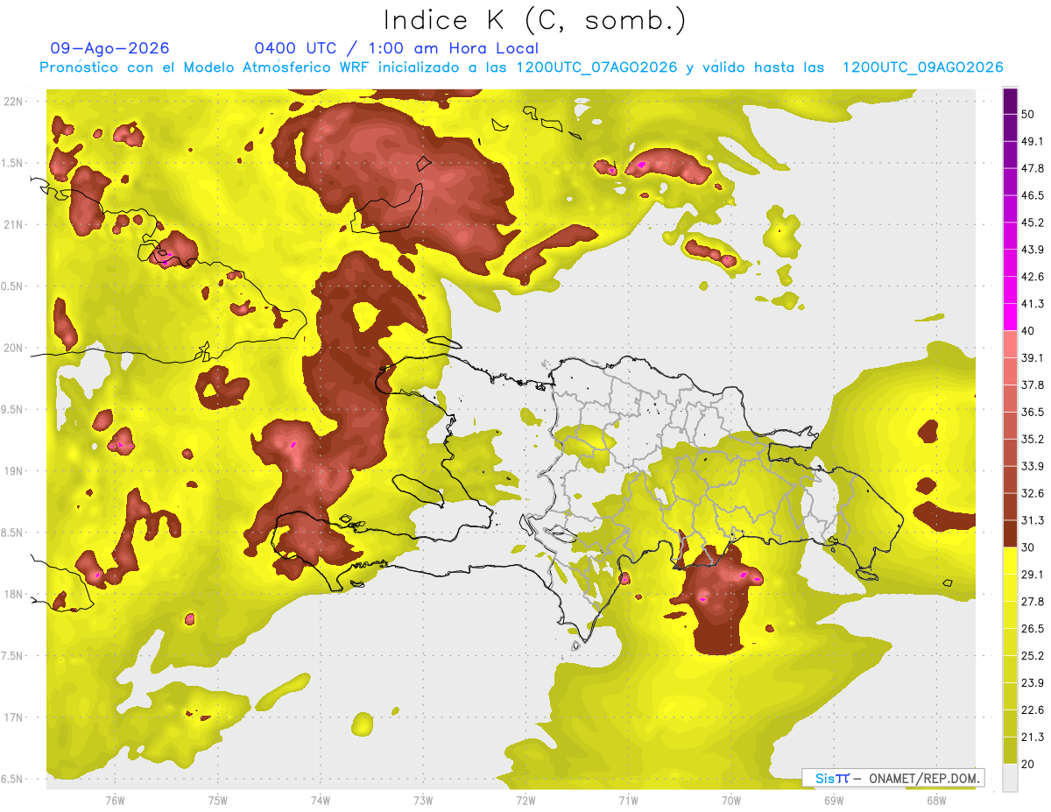Image resolution: width=1051 pixels, height=812 pixels.
Task: Pick the dark brown colorbar segment between 30 and 31.3
Action: 1011,534
